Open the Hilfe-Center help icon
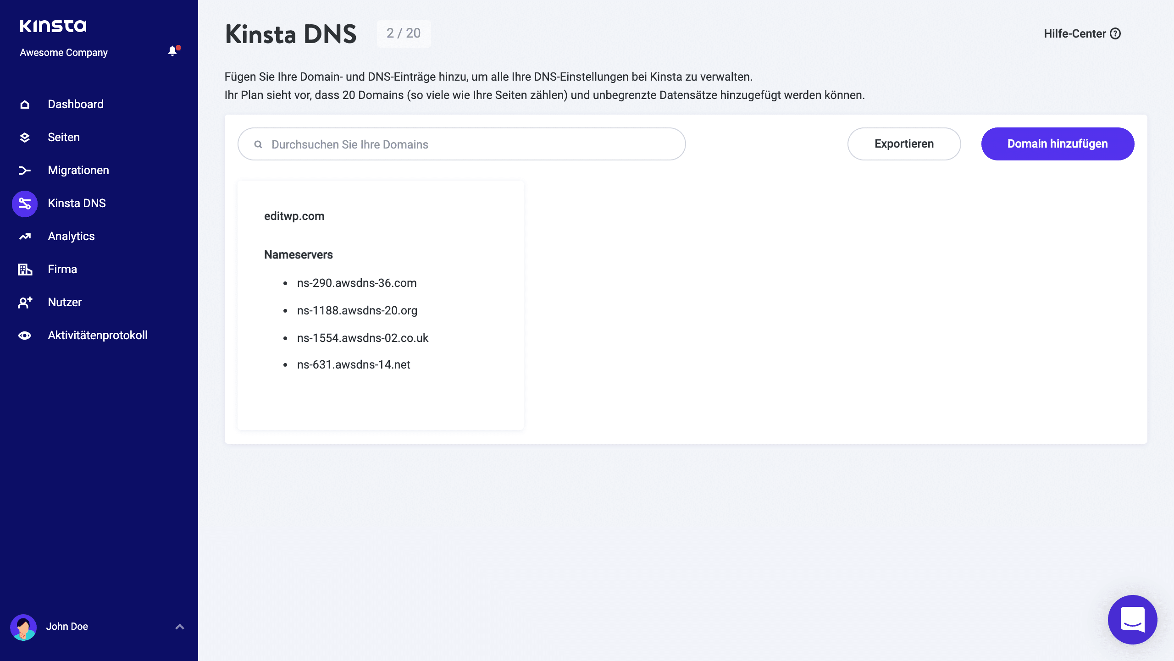The image size is (1174, 661). tap(1117, 33)
